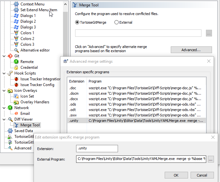Viewport: 220px width, 182px height.
Task: Close the Edit extension specific dialog
Action: coord(213,137)
